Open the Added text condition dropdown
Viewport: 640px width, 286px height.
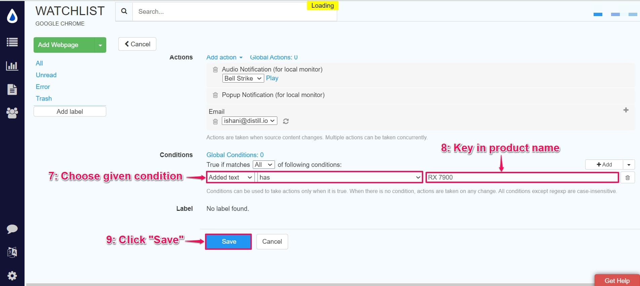click(230, 177)
